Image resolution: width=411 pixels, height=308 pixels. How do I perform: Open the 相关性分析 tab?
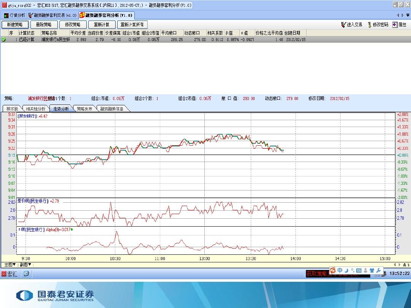click(35, 109)
